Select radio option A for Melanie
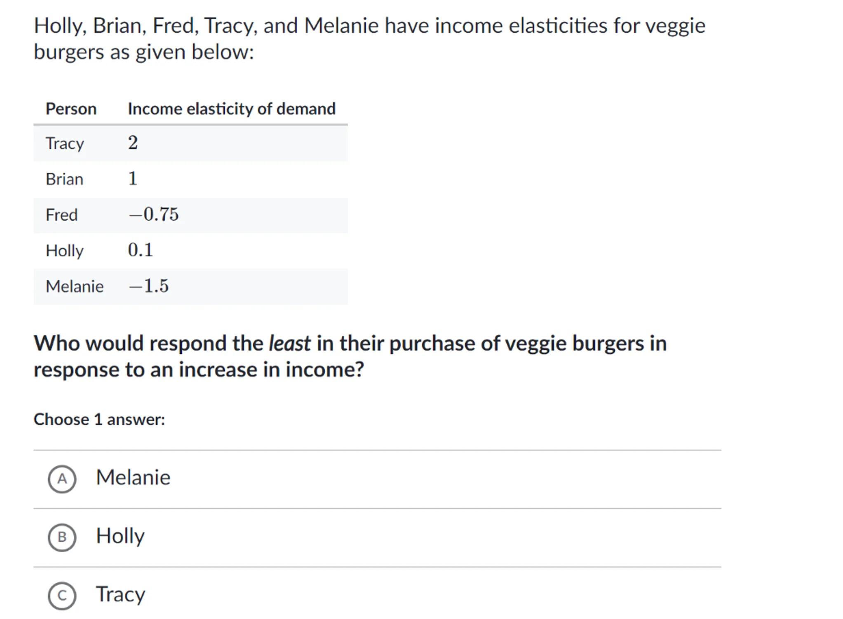The image size is (843, 619). click(x=62, y=479)
